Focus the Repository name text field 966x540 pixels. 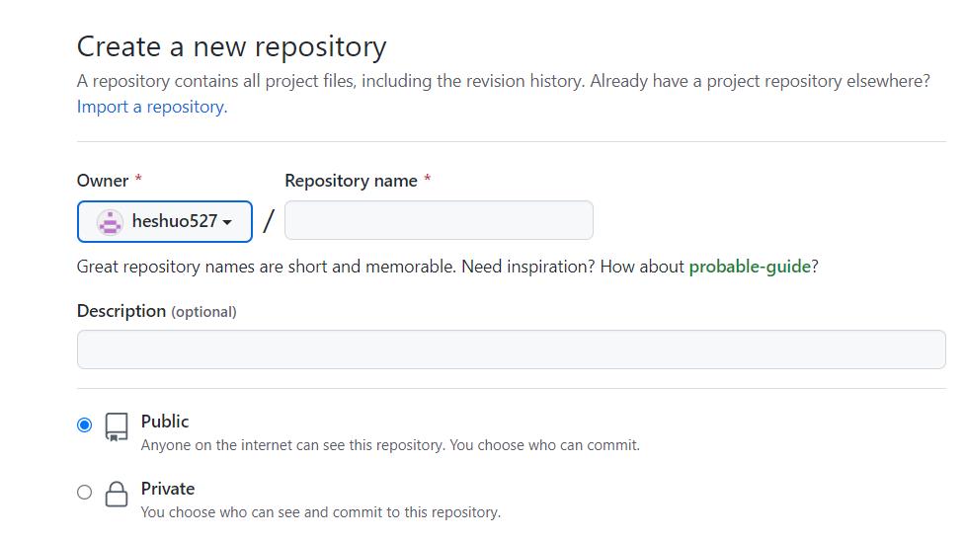439,220
